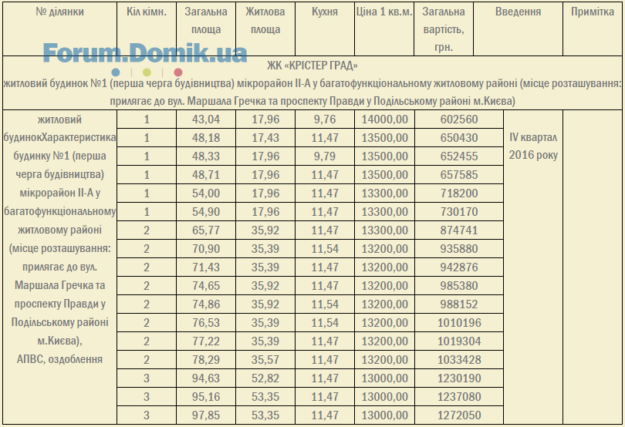Select total area cell 43,04
625x427 pixels.
click(x=206, y=119)
